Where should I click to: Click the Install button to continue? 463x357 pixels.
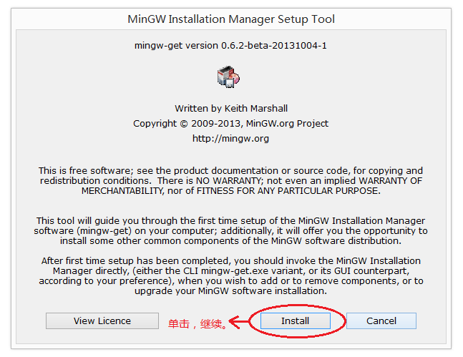coord(295,321)
